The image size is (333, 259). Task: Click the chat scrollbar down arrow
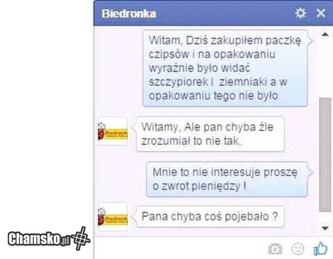(325, 228)
